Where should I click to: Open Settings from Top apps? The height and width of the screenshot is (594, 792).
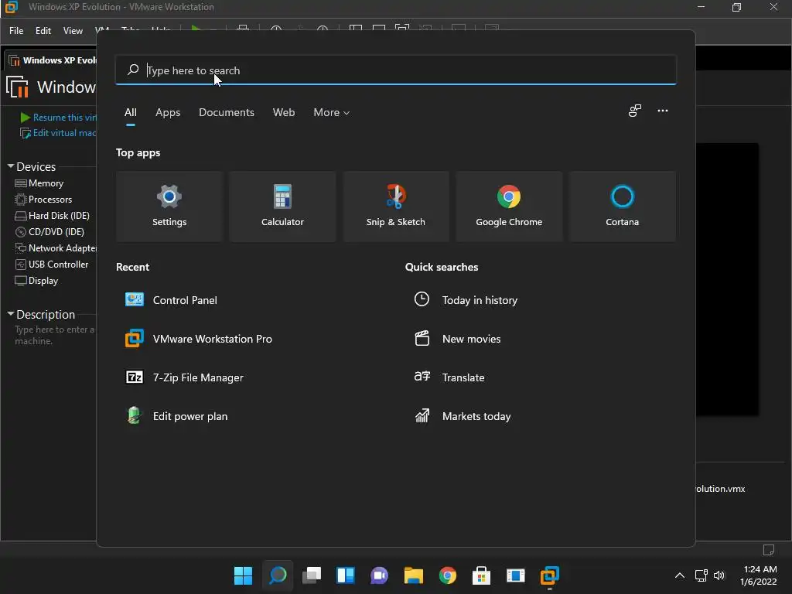click(169, 207)
